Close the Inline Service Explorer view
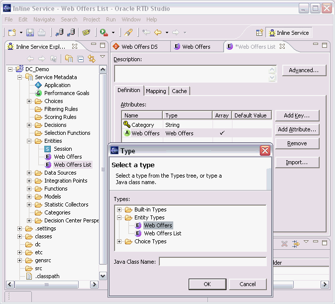The height and width of the screenshot is (304, 335). pyautogui.click(x=75, y=46)
